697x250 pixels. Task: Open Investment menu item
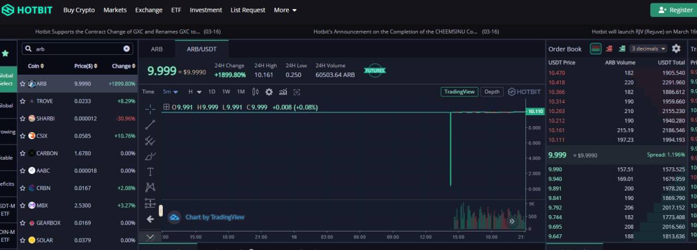pos(206,10)
